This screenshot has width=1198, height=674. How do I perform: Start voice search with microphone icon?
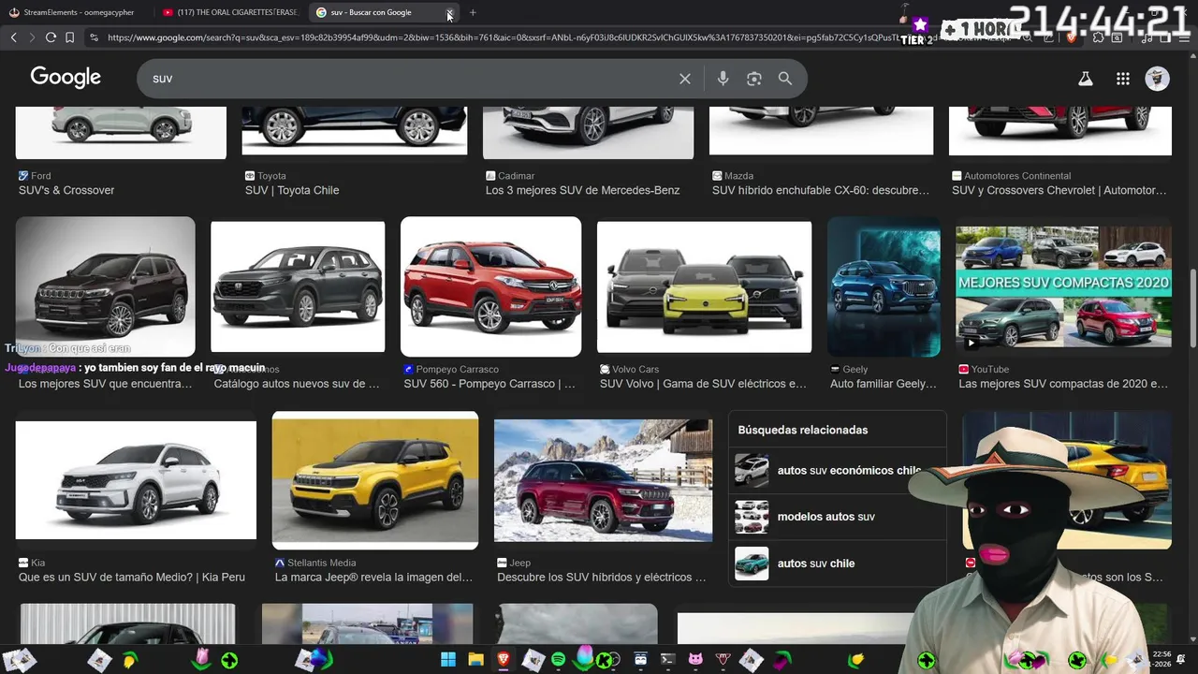(x=723, y=79)
